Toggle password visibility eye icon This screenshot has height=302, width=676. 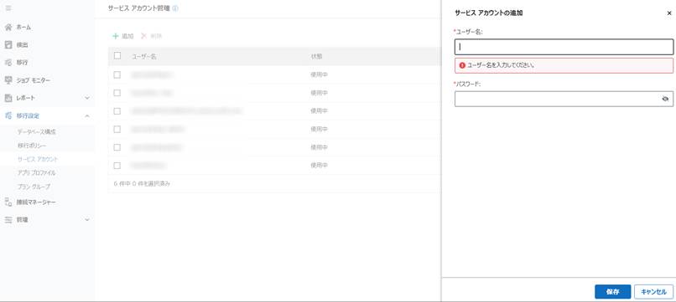(665, 99)
